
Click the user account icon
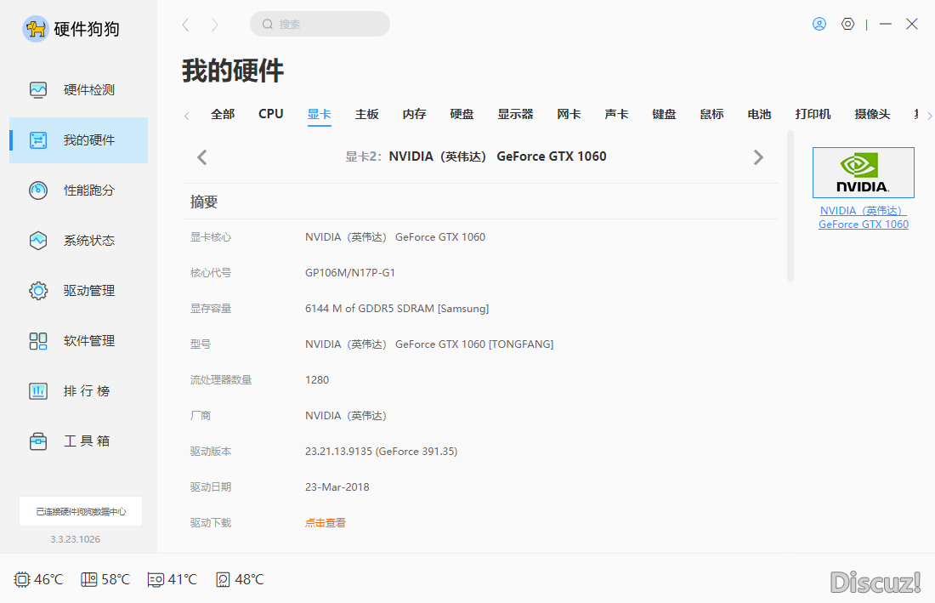819,24
